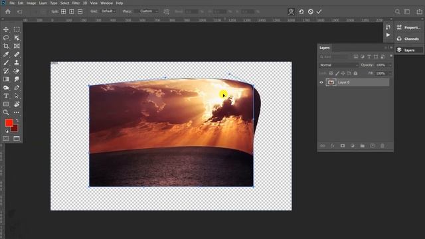This screenshot has width=425, height=239.
Task: Hide Layer 0 with eye icon
Action: 321,82
